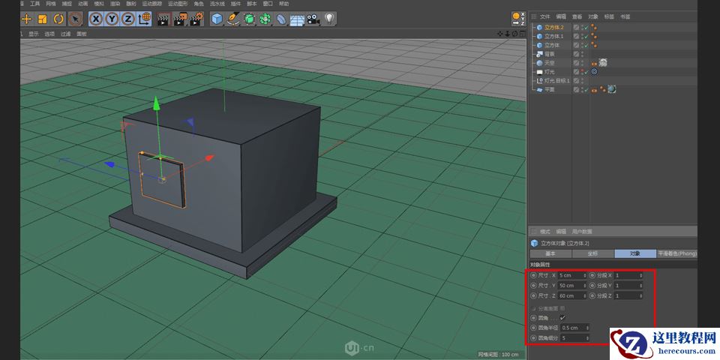The height and width of the screenshot is (360, 720).
Task: Click the spline pen tool icon
Action: 233,19
